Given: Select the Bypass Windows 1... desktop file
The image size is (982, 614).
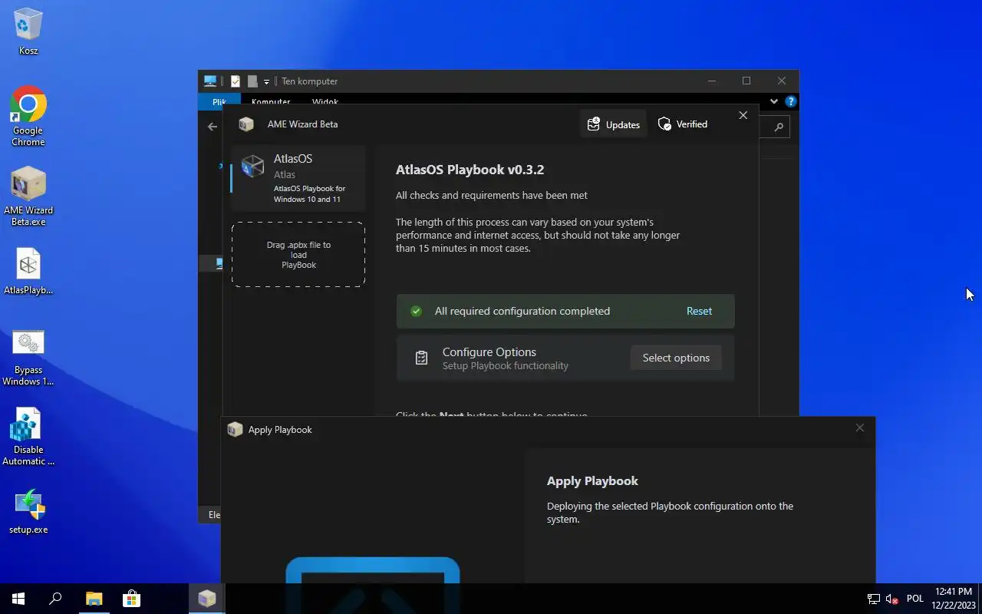Looking at the screenshot, I should [28, 358].
